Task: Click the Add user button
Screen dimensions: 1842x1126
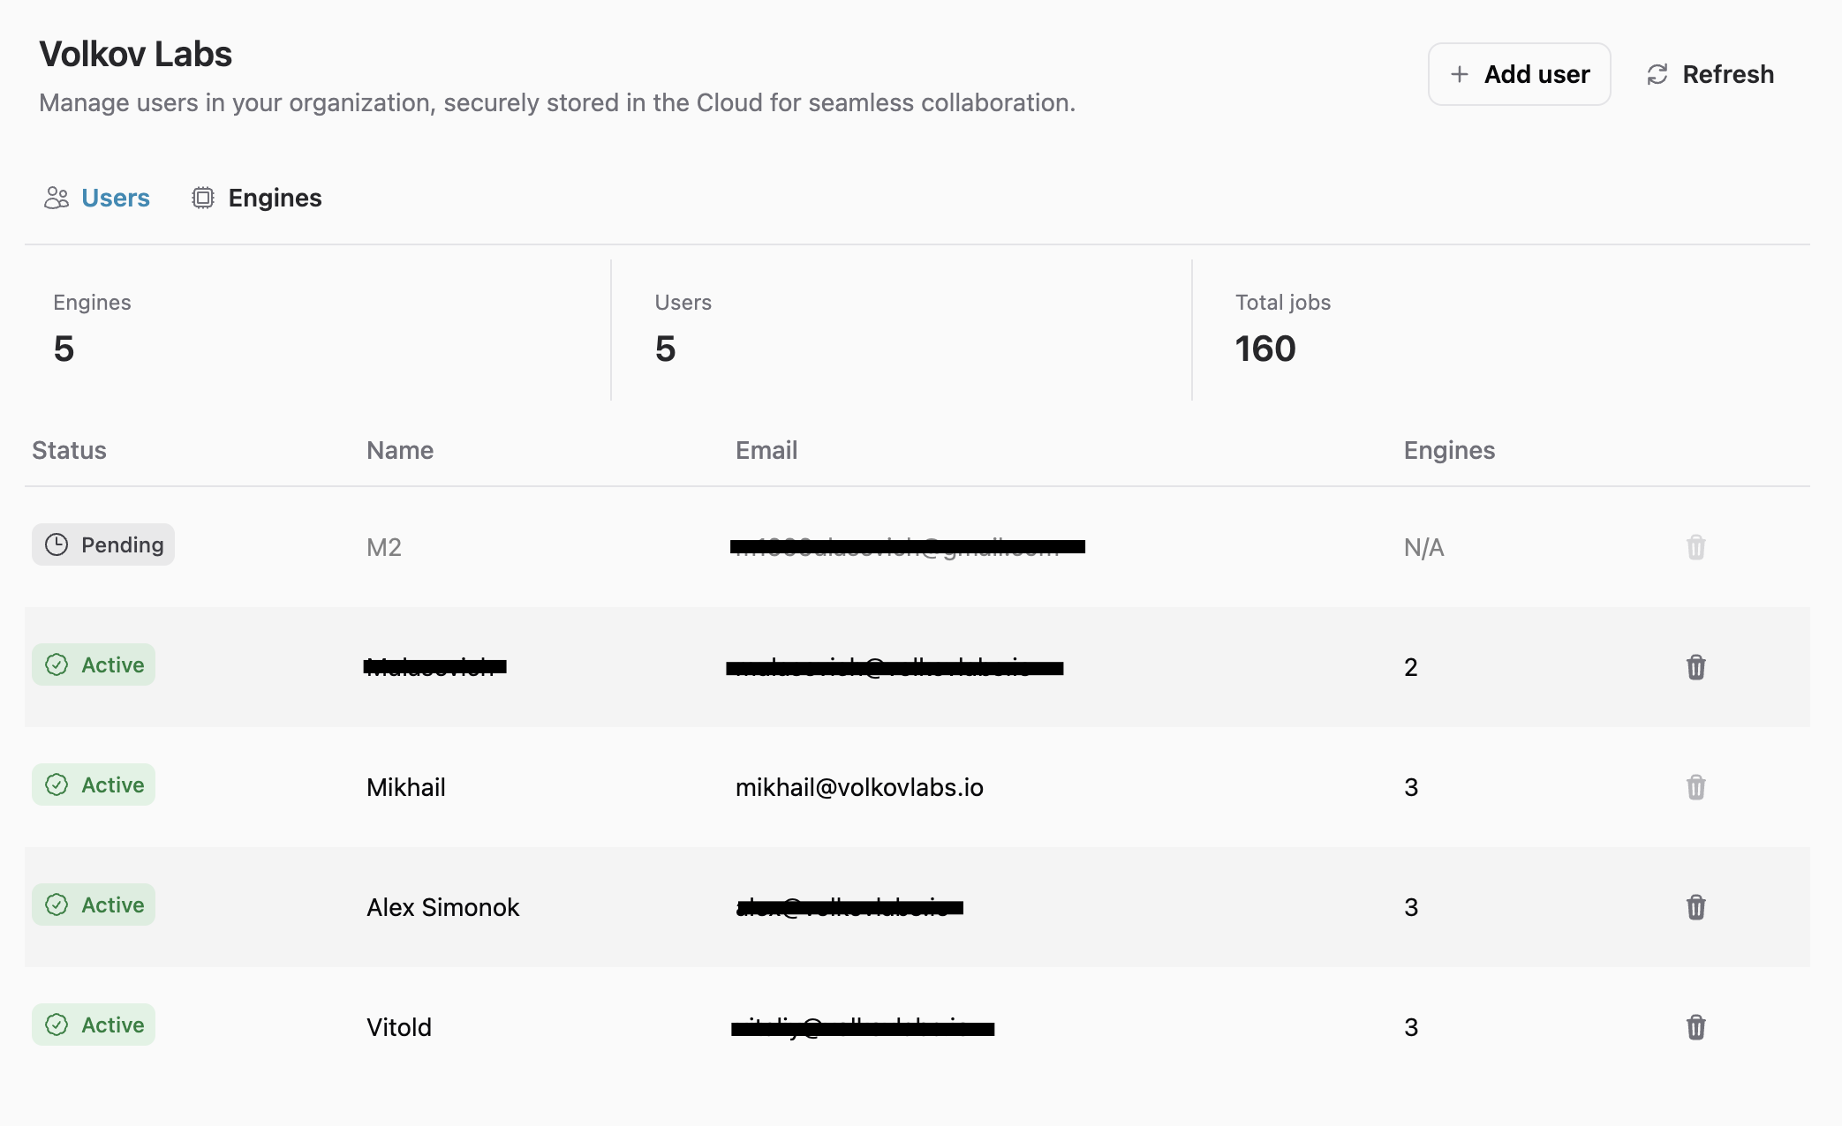Action: pyautogui.click(x=1519, y=74)
